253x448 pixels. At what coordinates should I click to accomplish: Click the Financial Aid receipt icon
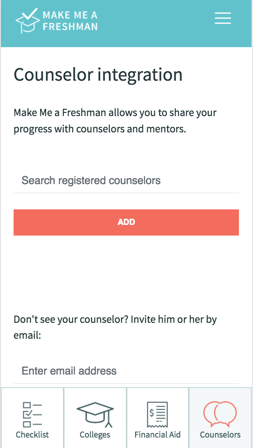pos(157,414)
